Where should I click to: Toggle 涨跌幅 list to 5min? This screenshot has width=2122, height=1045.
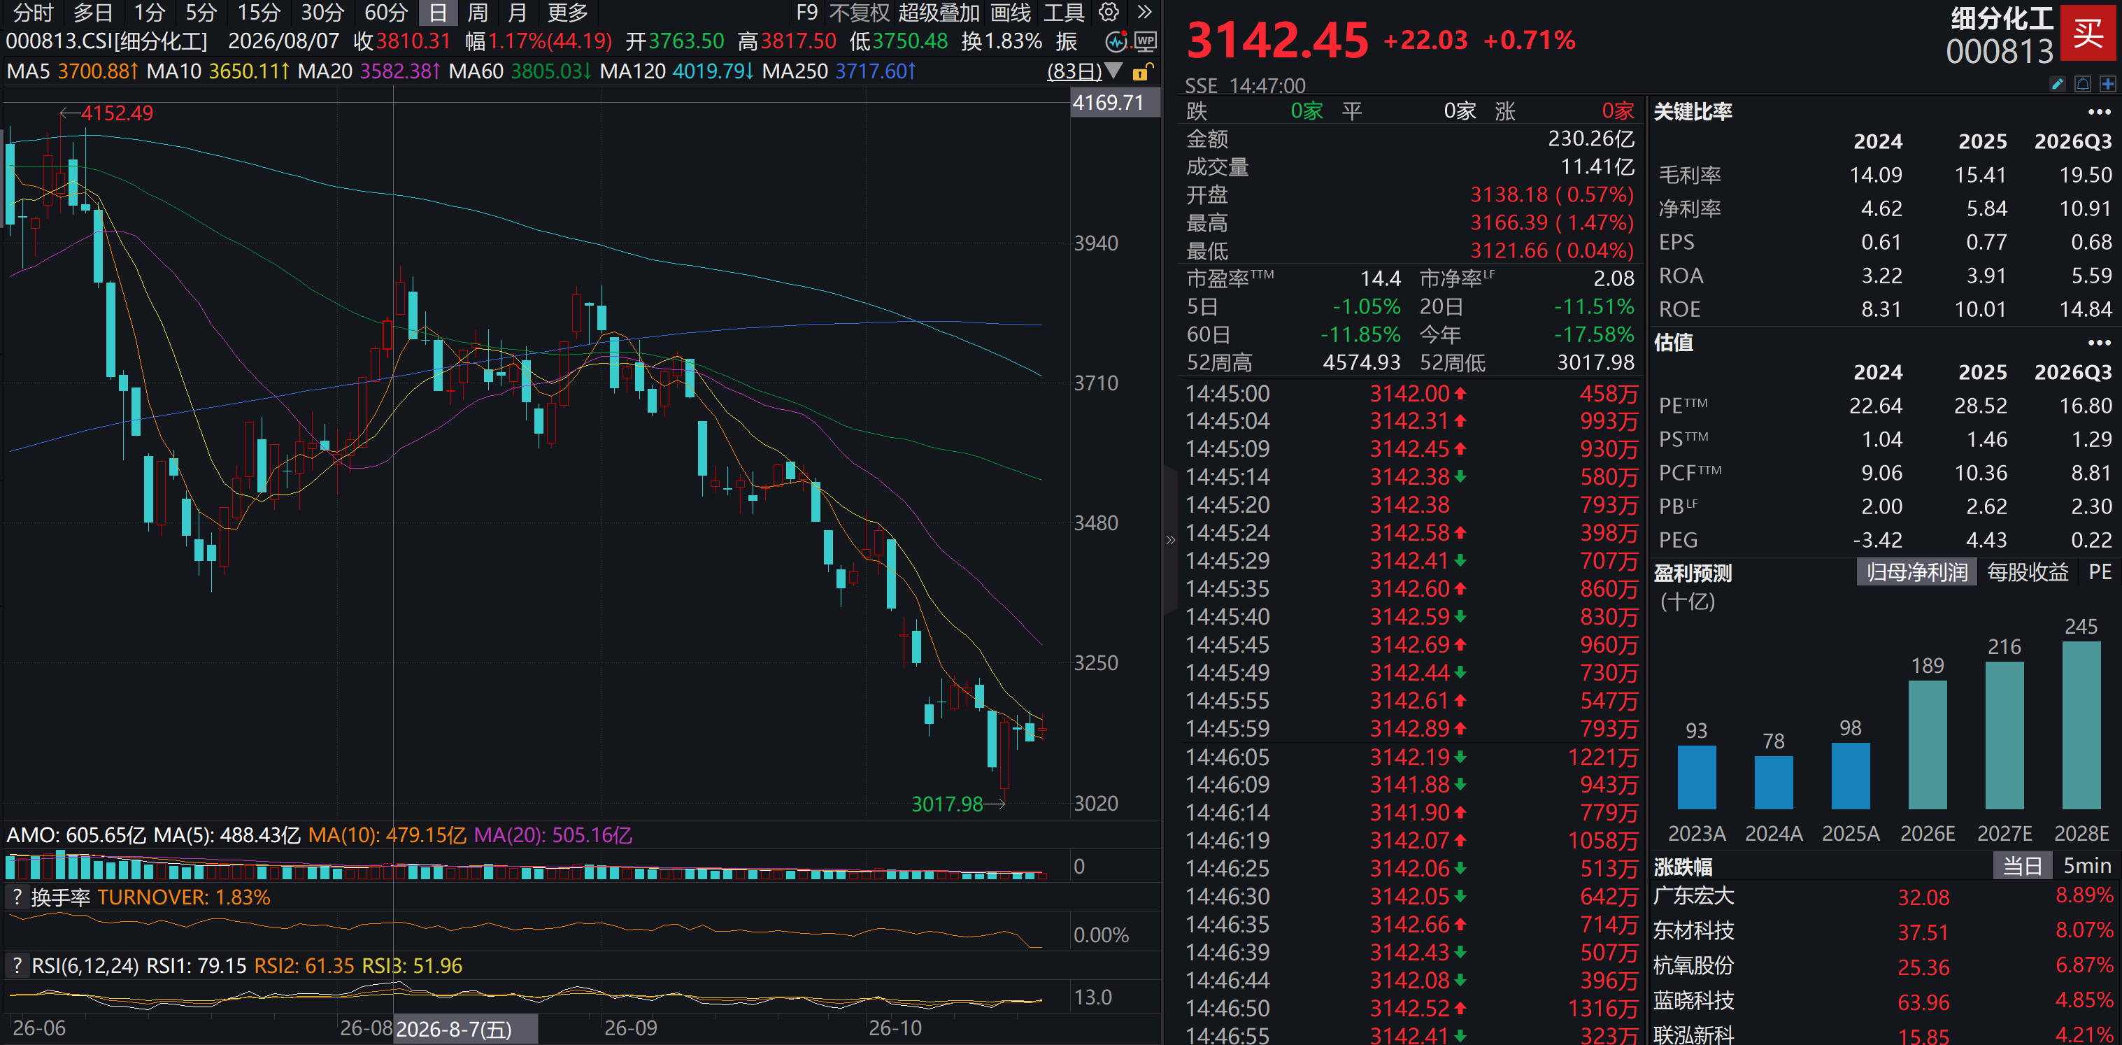pos(2086,865)
